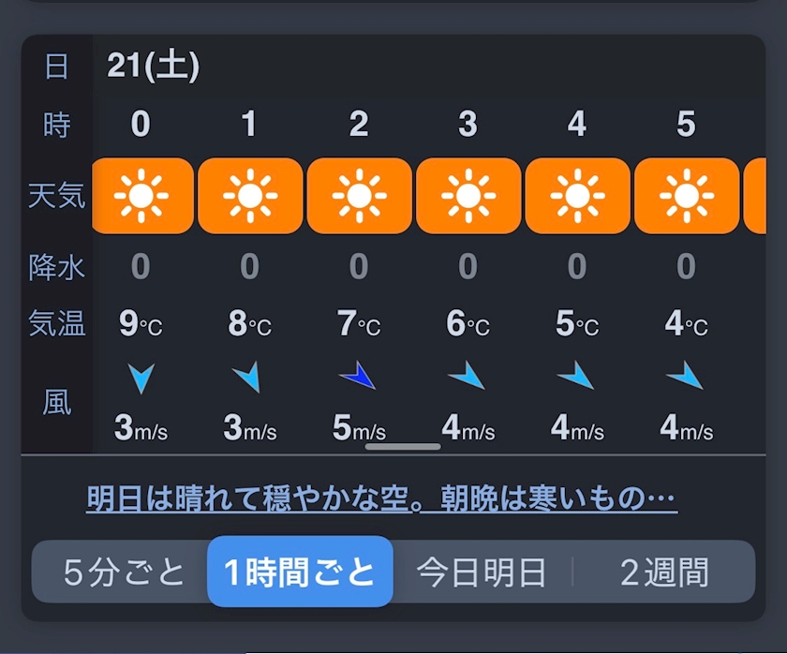This screenshot has height=654, width=787.
Task: Tap the 天気 row label
Action: click(57, 196)
